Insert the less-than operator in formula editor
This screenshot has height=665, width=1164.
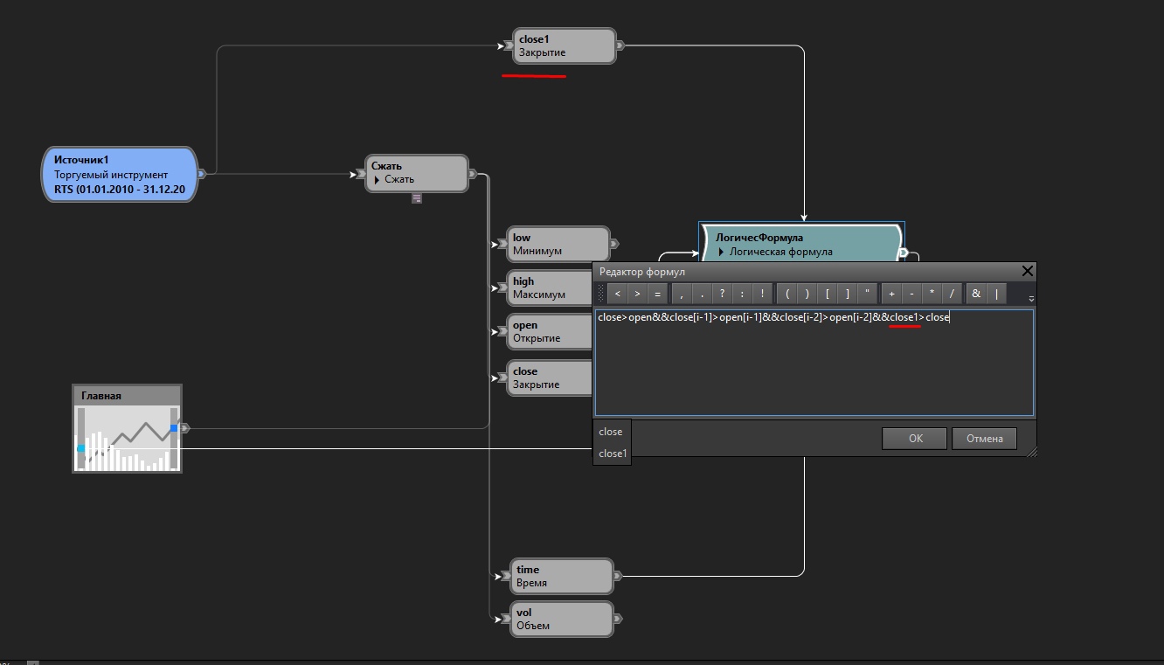pos(618,294)
